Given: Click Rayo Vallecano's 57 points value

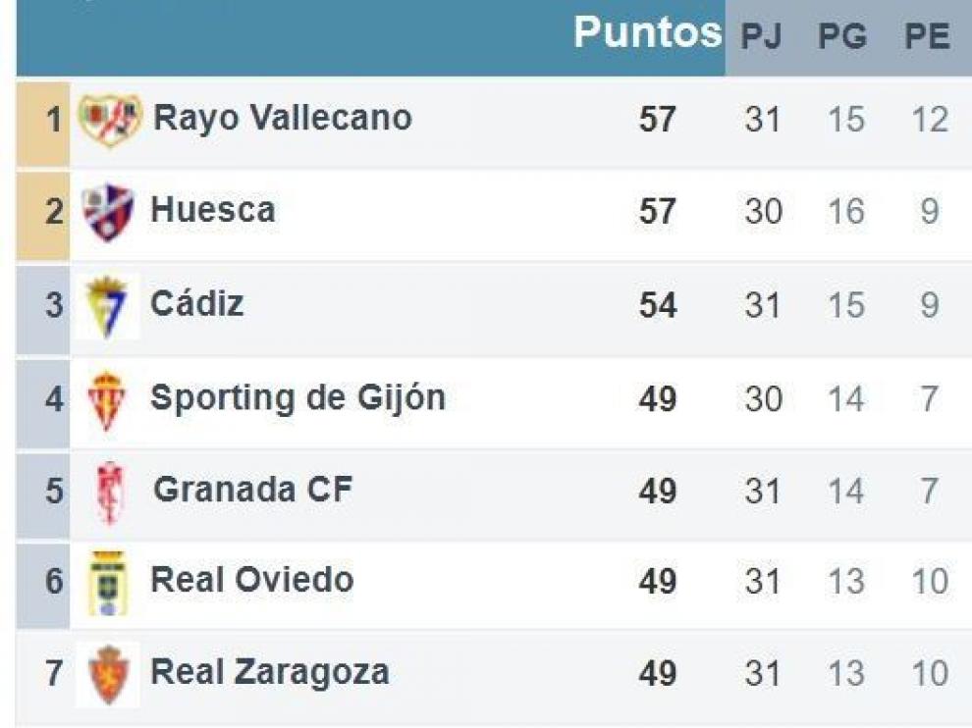Looking at the screenshot, I should tap(657, 120).
